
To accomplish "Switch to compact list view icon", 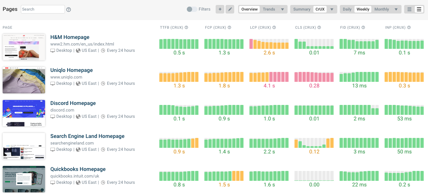I will tap(409, 9).
